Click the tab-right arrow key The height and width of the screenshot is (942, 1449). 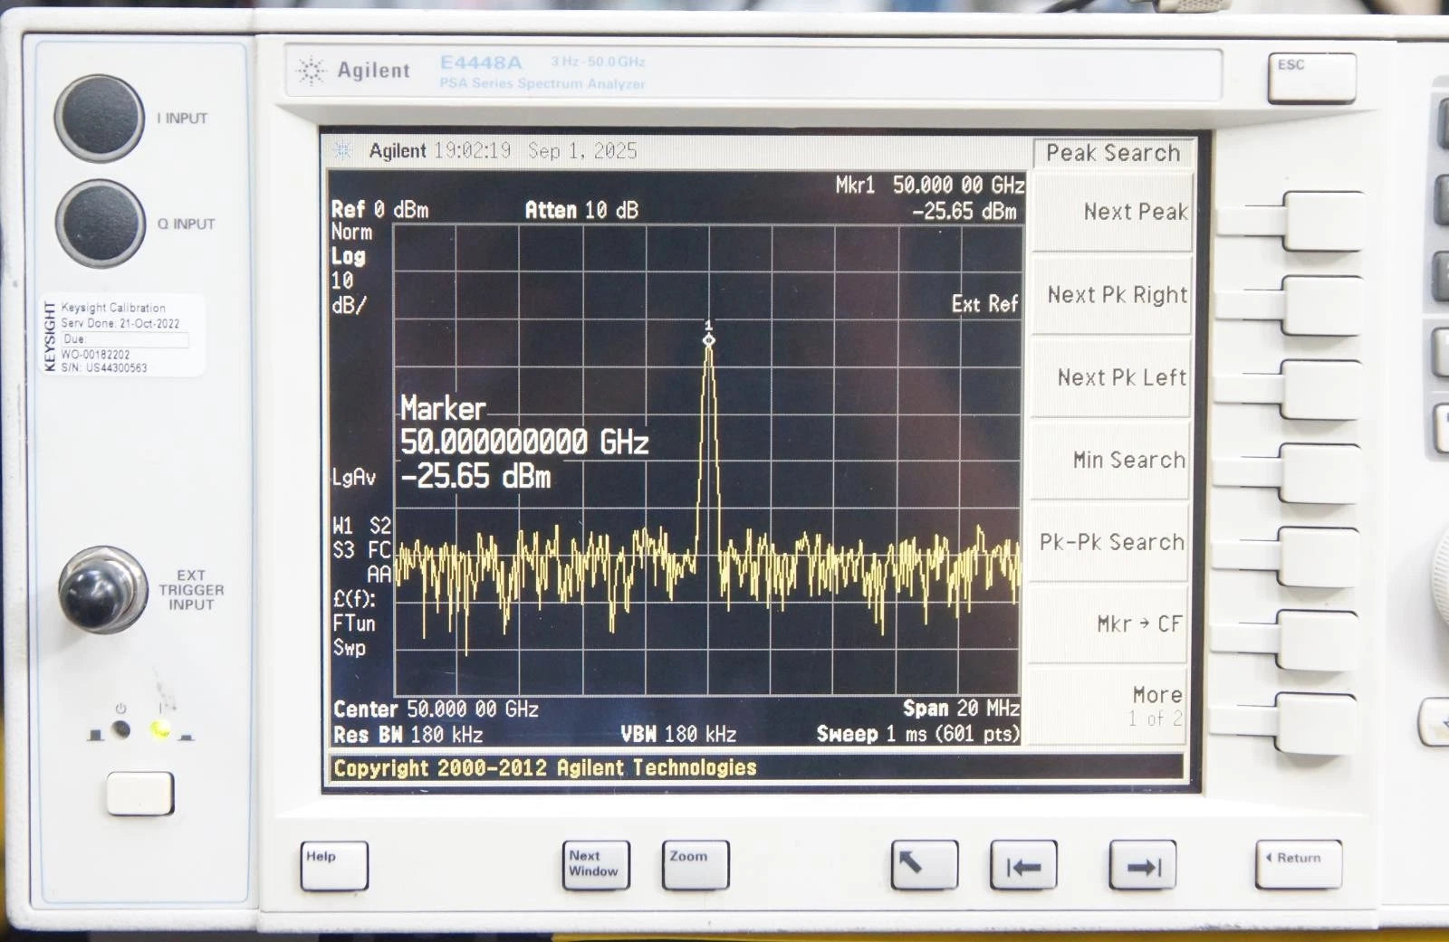click(1143, 865)
